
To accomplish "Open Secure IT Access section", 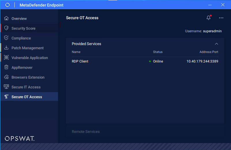I will tap(29, 87).
